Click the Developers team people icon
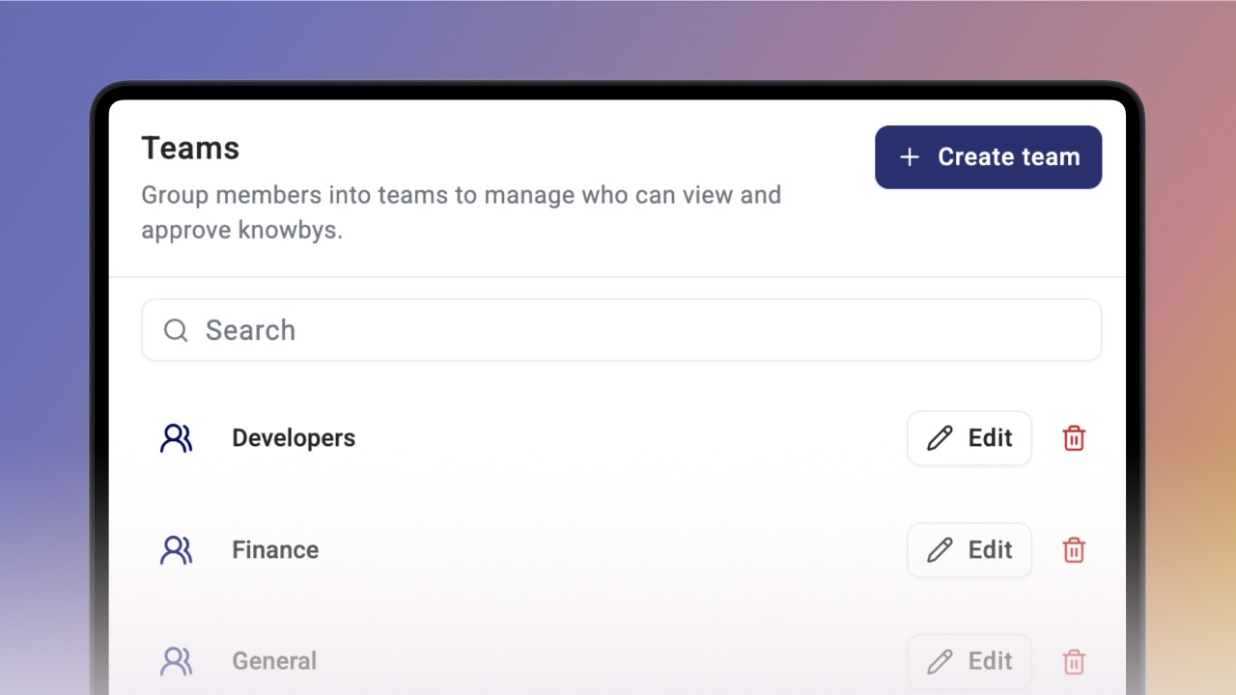Viewport: 1236px width, 695px height. 176,438
